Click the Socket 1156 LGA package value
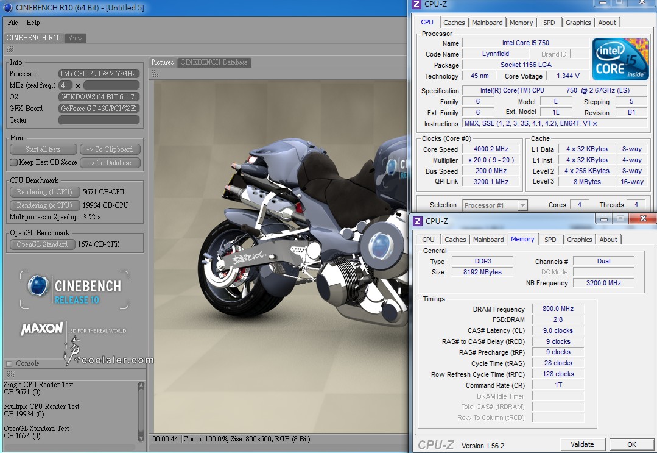657x453 pixels. click(x=525, y=65)
